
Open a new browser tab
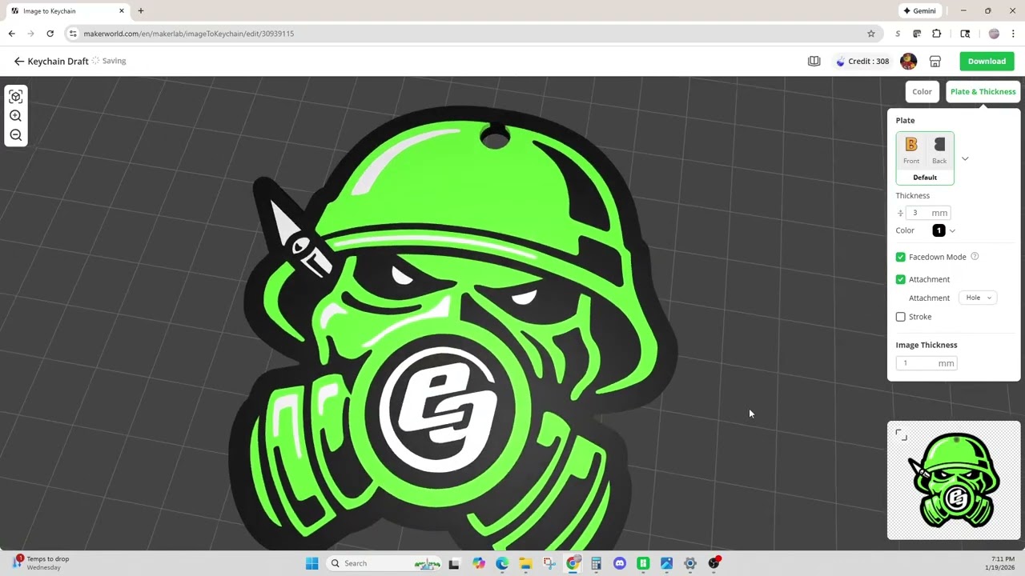tap(141, 11)
